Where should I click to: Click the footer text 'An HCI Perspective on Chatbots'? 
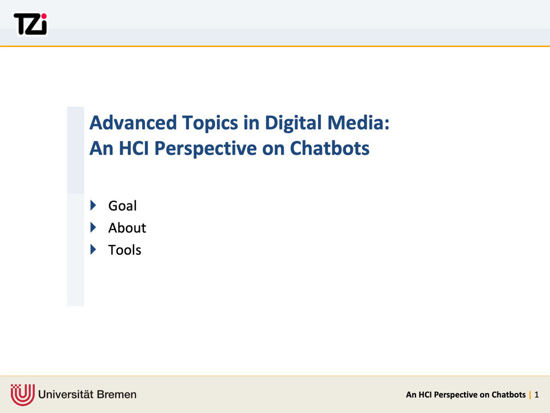pyautogui.click(x=465, y=395)
